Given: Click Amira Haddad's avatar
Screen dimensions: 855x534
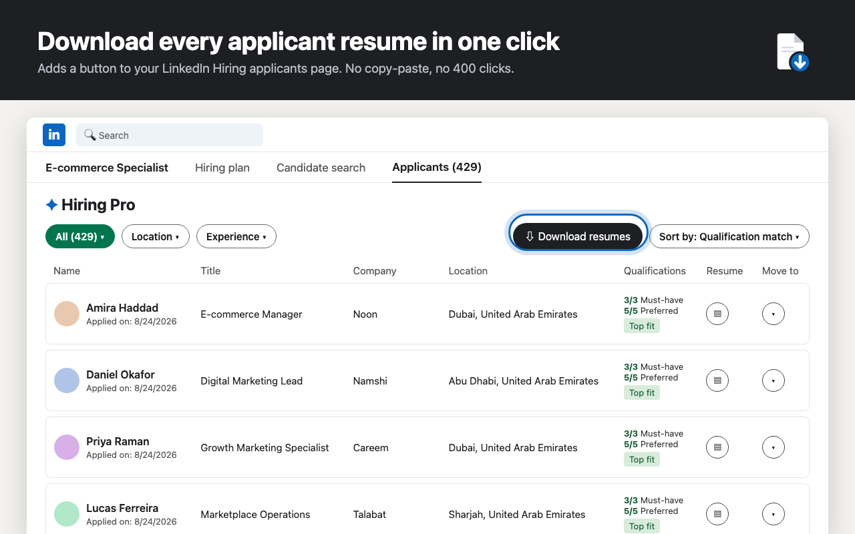Looking at the screenshot, I should [67, 314].
